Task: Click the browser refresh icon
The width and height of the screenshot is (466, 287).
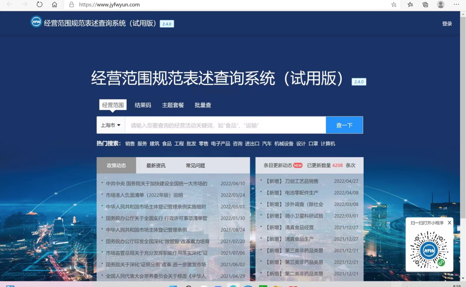Action: coord(39,5)
